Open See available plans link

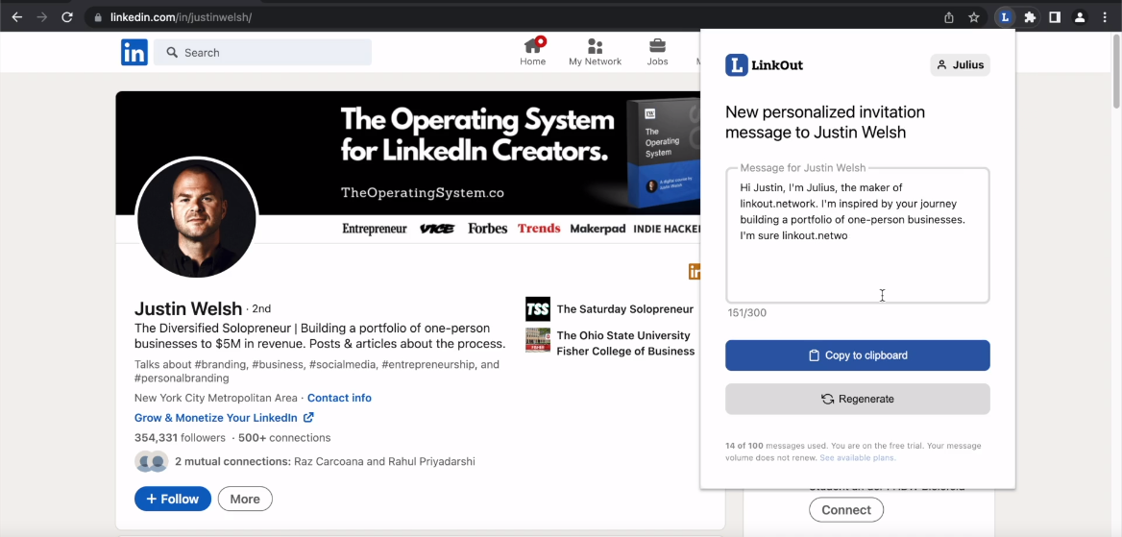coord(857,457)
